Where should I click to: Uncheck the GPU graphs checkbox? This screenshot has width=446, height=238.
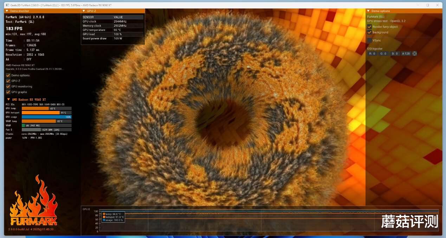[x=8, y=92]
